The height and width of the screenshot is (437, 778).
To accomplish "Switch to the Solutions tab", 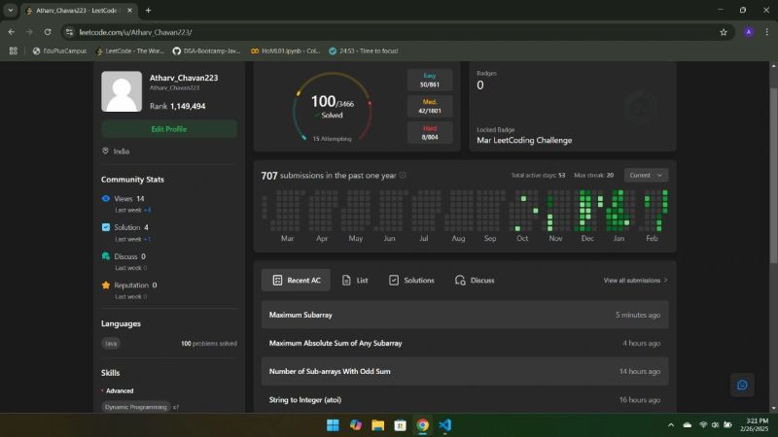I will 411,280.
